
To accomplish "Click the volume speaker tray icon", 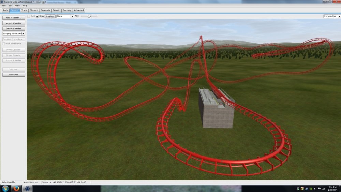I will 315,189.
